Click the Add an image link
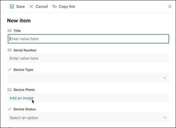 (x=21, y=98)
